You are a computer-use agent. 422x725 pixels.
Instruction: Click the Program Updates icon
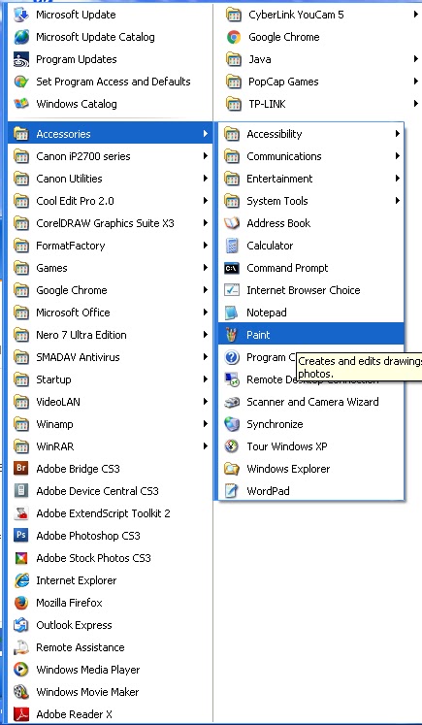21,59
